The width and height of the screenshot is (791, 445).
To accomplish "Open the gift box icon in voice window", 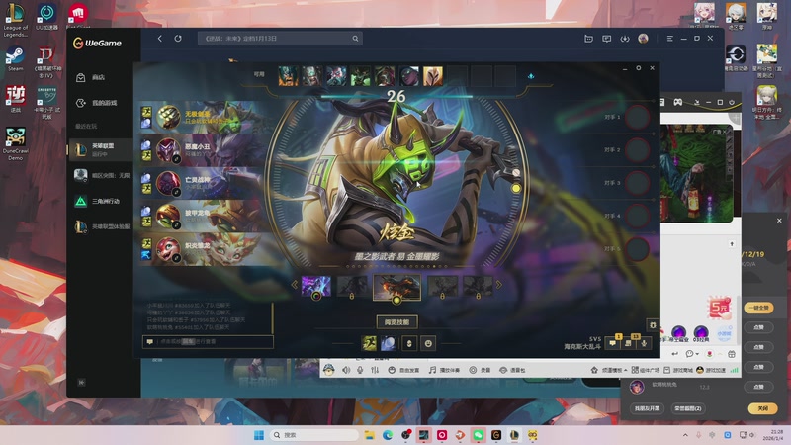I will tap(732, 354).
